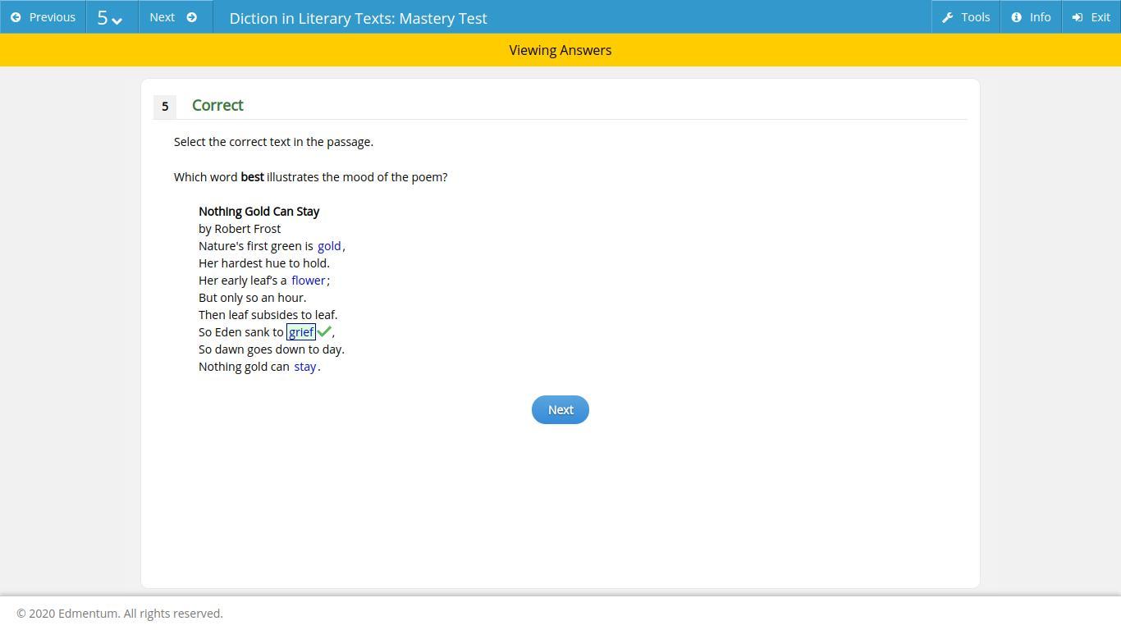The image size is (1121, 630).
Task: Click the instruction "Select the correct text in the passage."
Action: (273, 142)
